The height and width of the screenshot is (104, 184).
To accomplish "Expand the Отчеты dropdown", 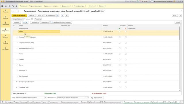I will click(x=92, y=6).
